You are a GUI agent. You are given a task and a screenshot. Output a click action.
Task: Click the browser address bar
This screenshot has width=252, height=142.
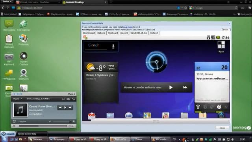click(96, 8)
